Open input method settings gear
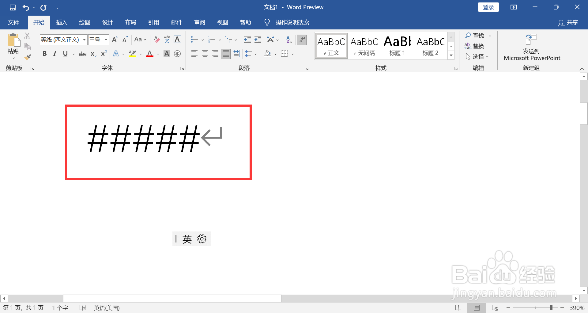The width and height of the screenshot is (588, 313). [x=202, y=239]
